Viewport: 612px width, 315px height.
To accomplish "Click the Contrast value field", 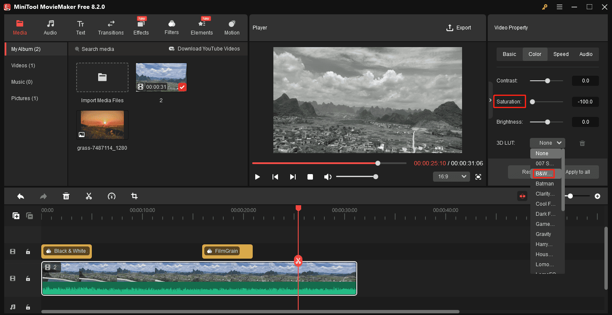I will click(585, 81).
